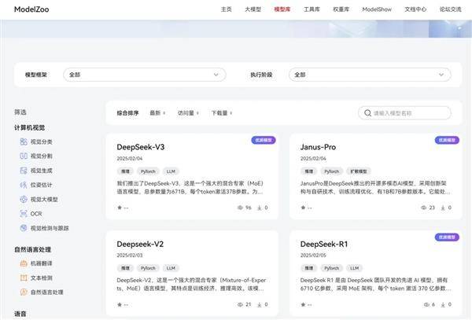The width and height of the screenshot is (472, 320).
Task: Focus the 请输入模型名称 search field
Action: click(x=409, y=113)
